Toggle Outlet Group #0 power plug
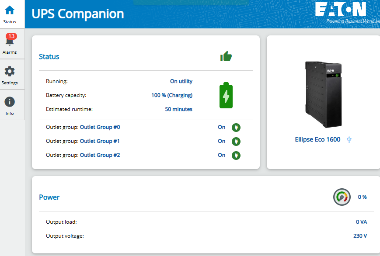 pos(236,128)
